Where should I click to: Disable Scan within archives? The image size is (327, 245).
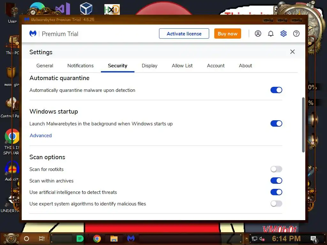pyautogui.click(x=276, y=181)
